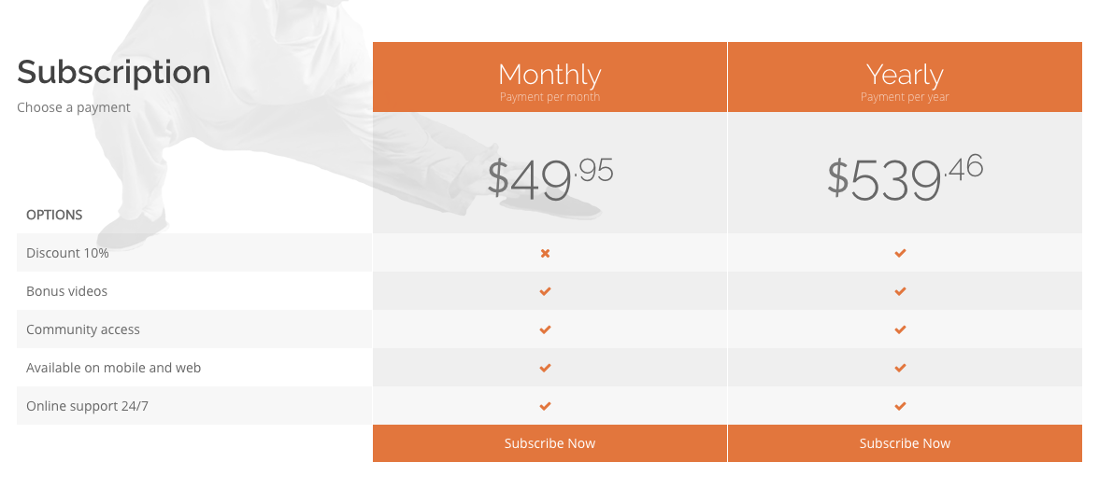
Task: Click Yearly Available on mobile and web checkmark
Action: tap(901, 368)
